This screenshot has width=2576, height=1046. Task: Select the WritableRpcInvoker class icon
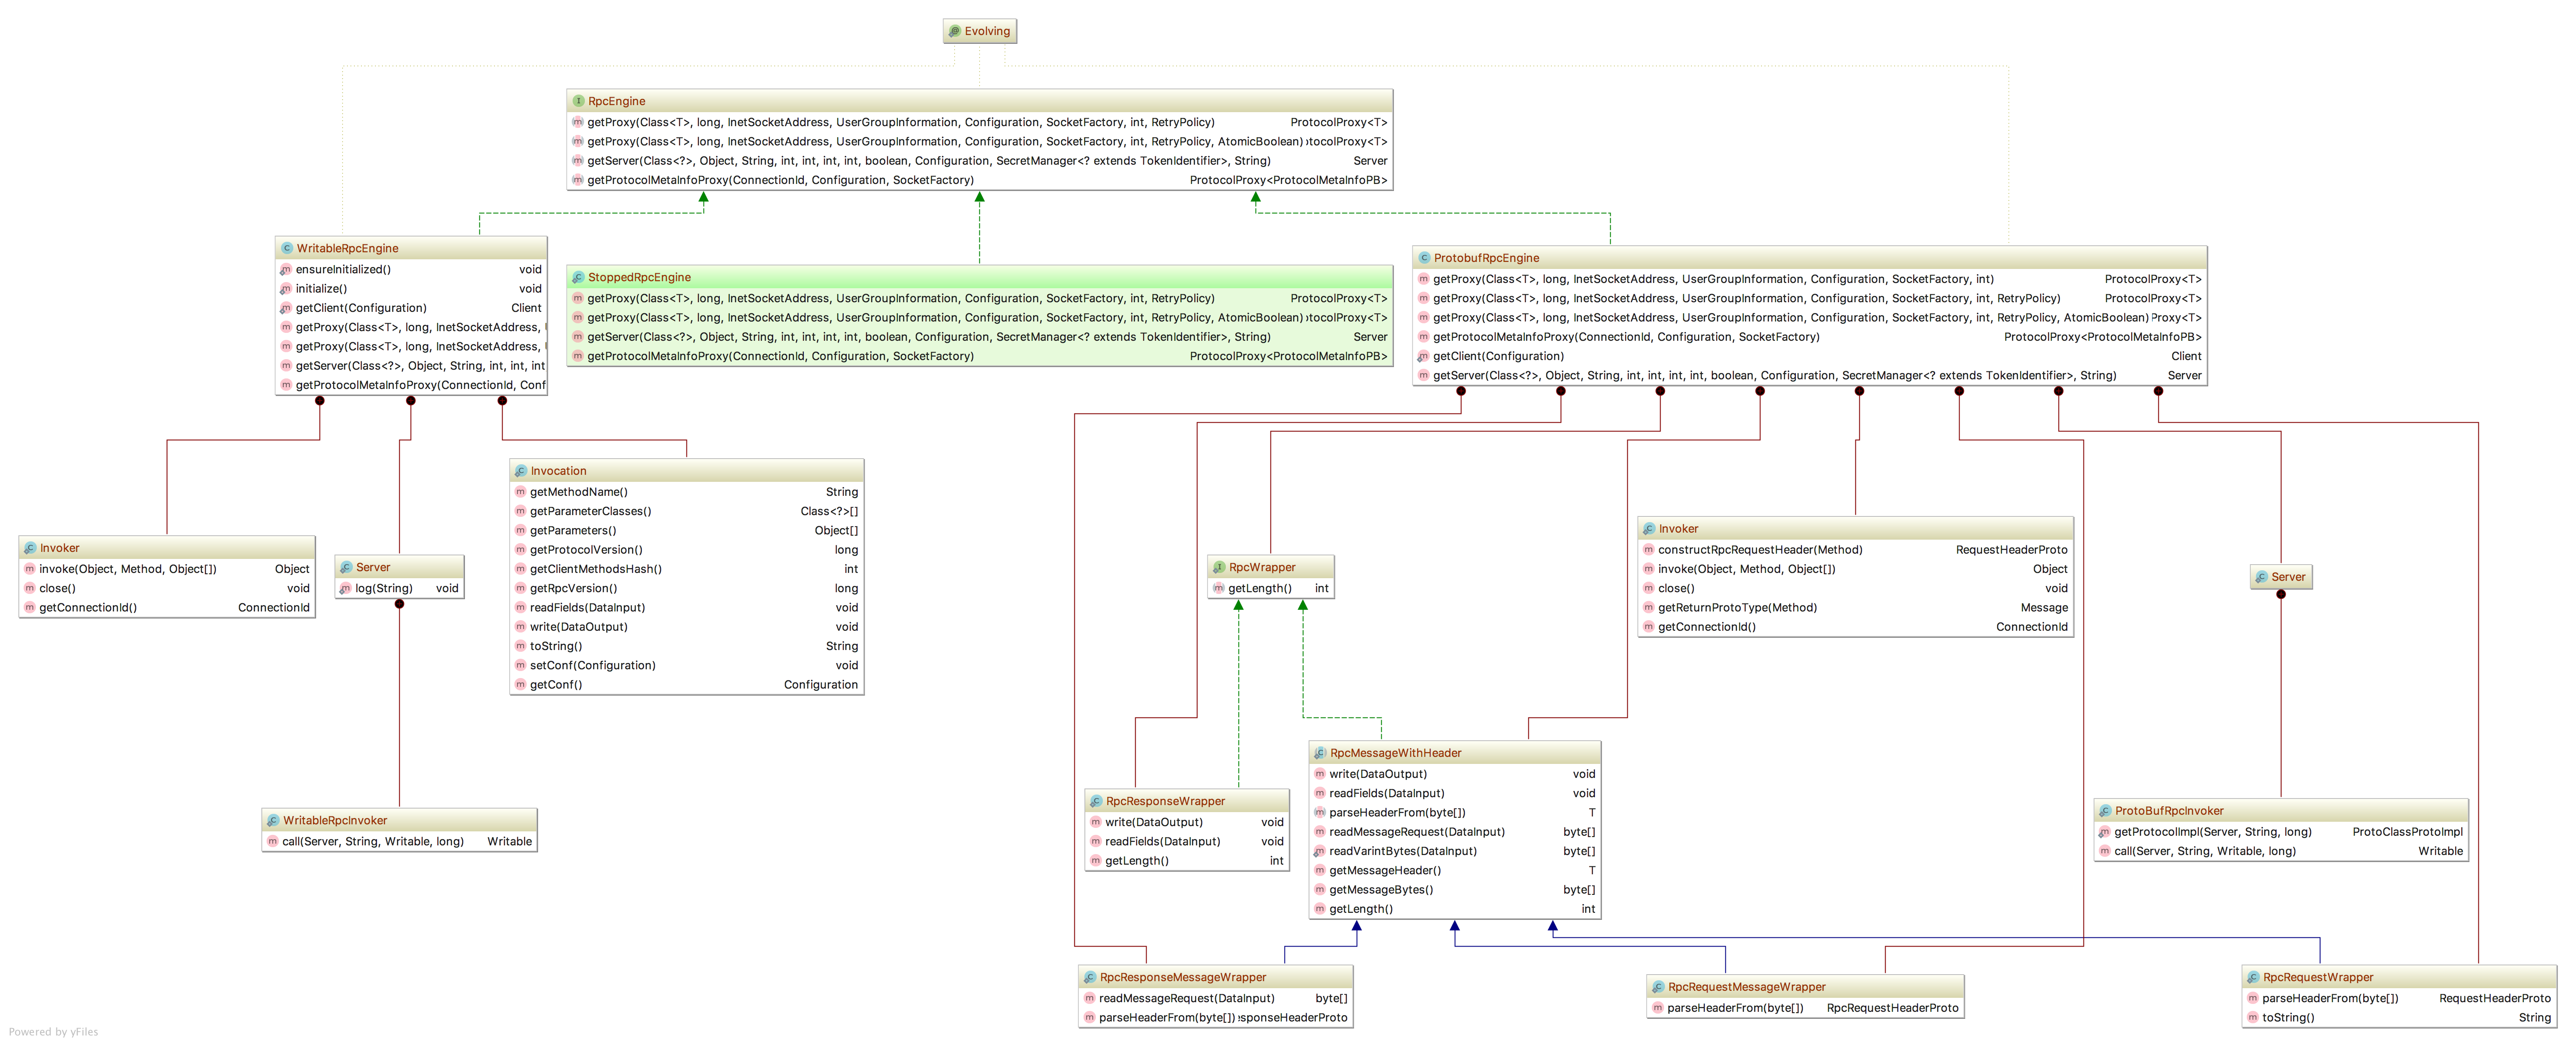[273, 821]
